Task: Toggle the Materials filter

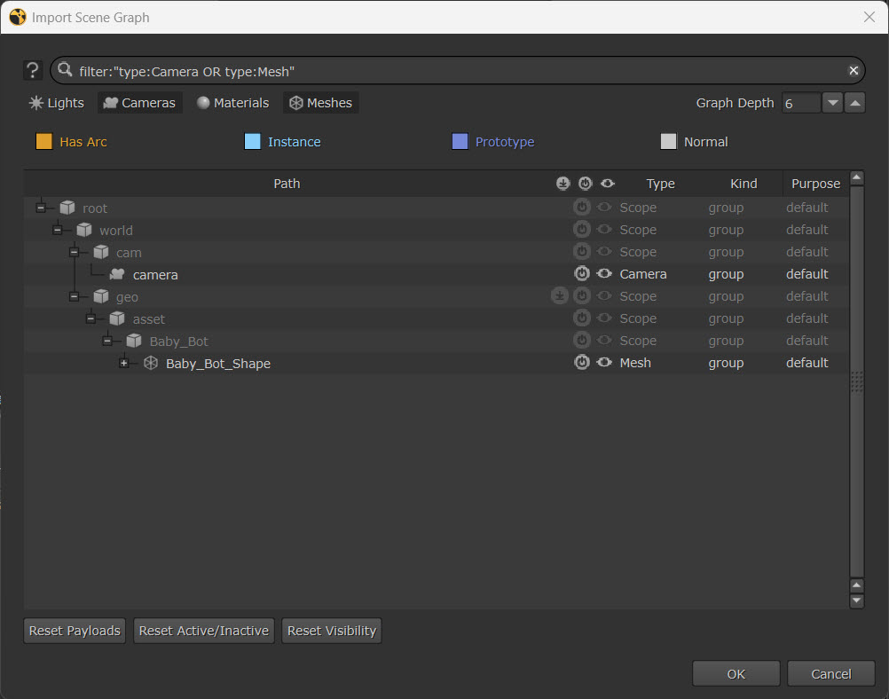Action: tap(232, 103)
